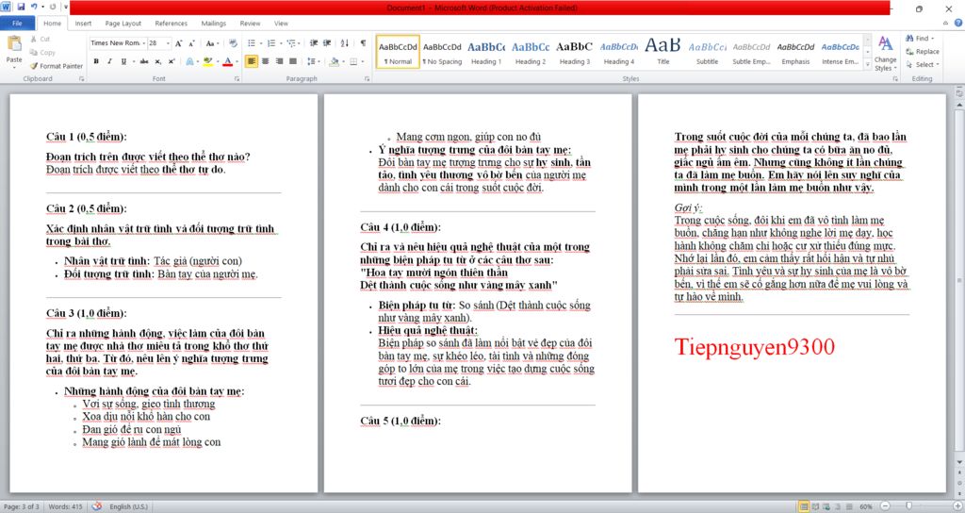
Task: Apply Text Effects to selection
Action: [x=190, y=61]
